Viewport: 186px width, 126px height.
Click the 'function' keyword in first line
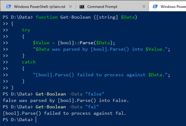click(x=46, y=17)
